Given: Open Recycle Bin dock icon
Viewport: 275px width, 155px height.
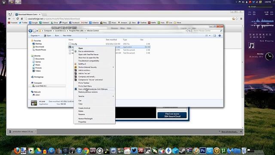Looking at the screenshot, I should [244, 151].
